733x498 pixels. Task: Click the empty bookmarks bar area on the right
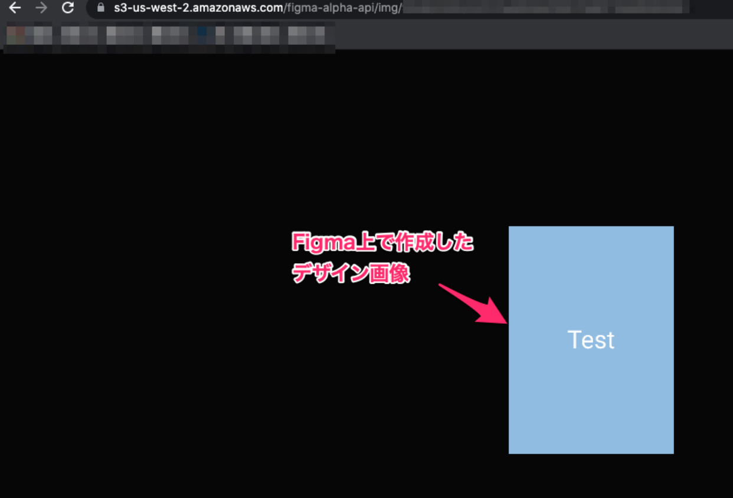tap(531, 35)
